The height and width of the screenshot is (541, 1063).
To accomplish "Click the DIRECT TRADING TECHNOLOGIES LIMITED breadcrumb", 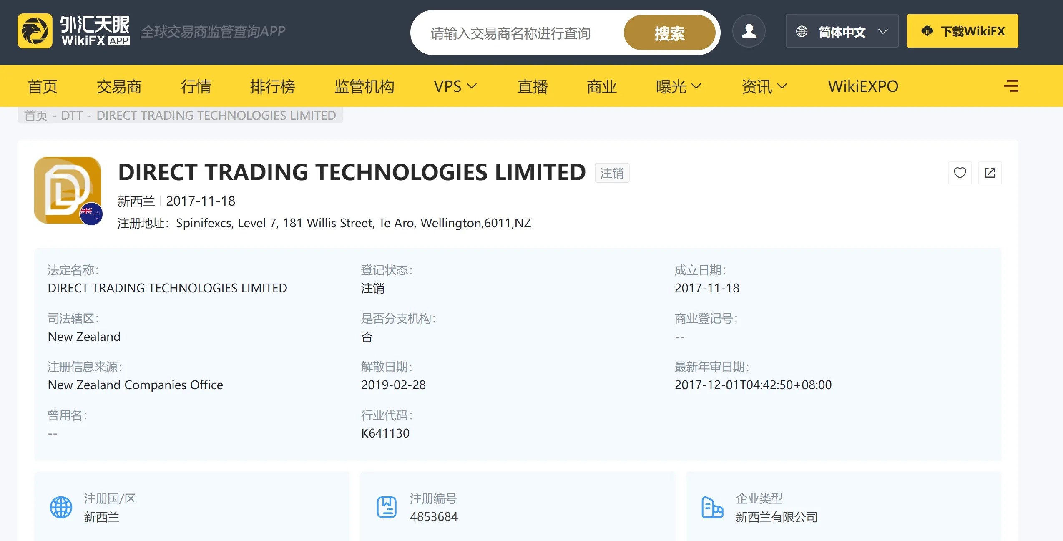I will (216, 115).
